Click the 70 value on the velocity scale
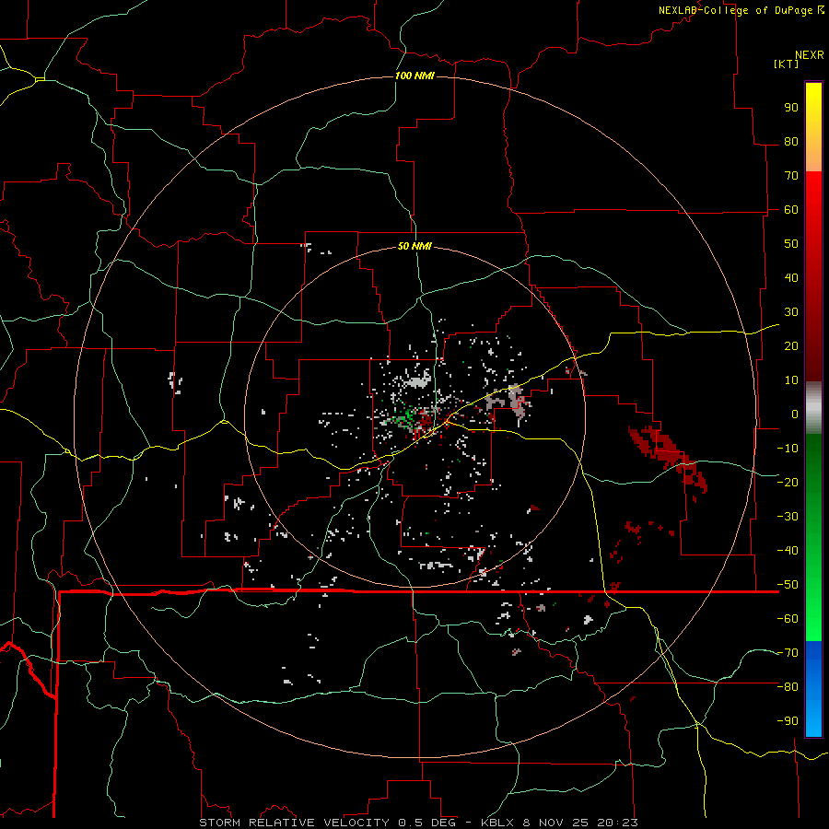The width and height of the screenshot is (829, 829). coord(791,176)
